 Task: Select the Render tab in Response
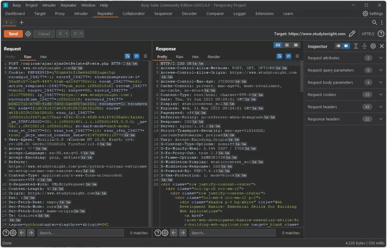214,57
